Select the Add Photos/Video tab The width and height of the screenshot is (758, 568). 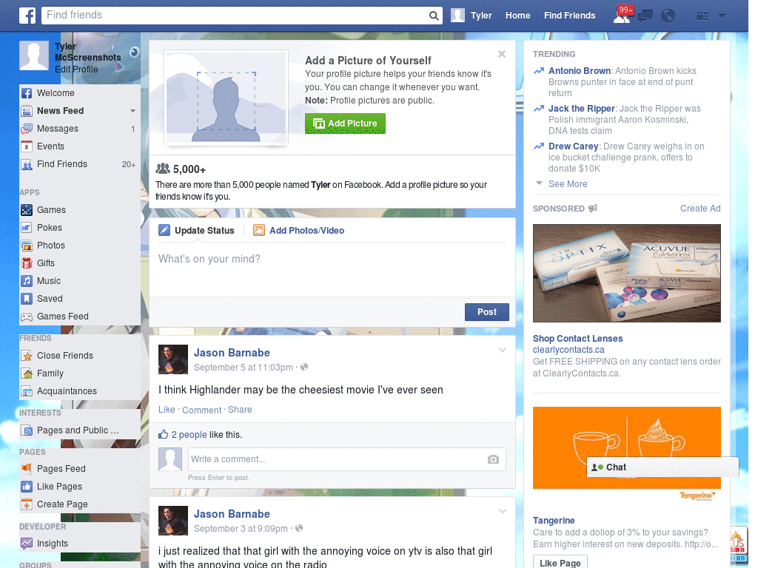[299, 231]
